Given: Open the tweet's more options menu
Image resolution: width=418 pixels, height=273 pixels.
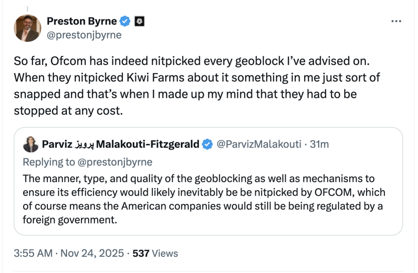Looking at the screenshot, I should (396, 21).
